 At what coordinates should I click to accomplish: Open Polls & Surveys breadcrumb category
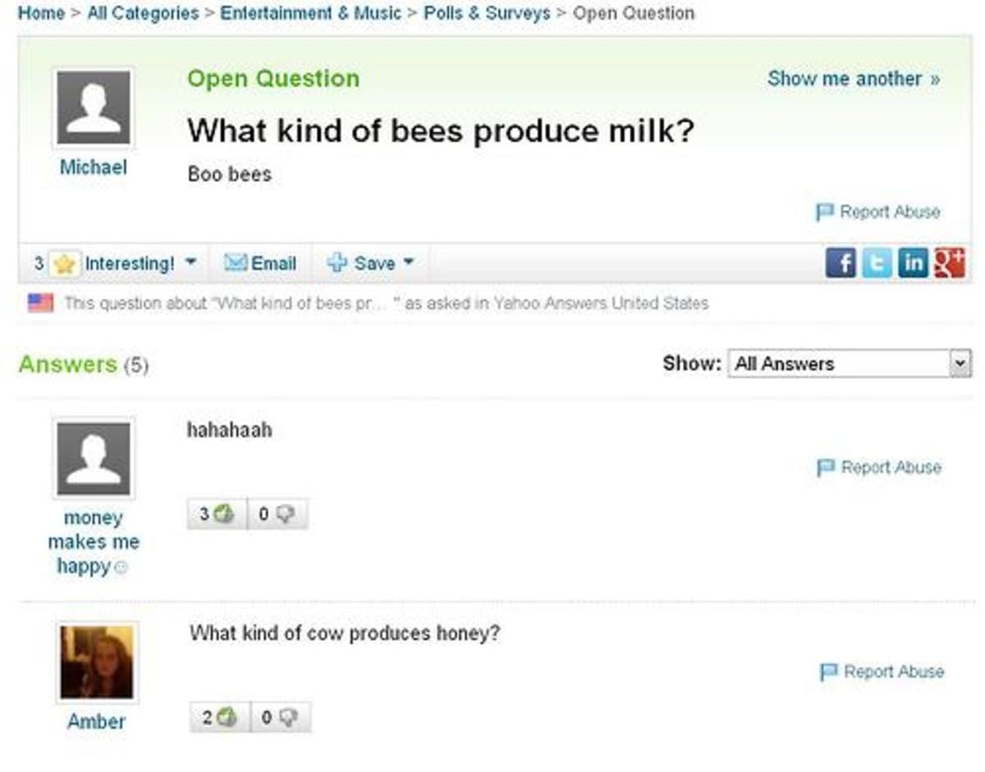pyautogui.click(x=487, y=13)
